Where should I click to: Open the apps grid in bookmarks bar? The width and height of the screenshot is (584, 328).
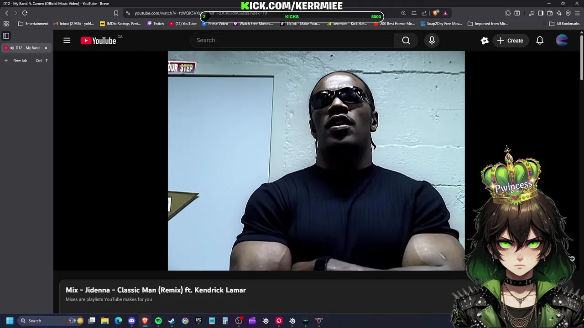(6, 24)
